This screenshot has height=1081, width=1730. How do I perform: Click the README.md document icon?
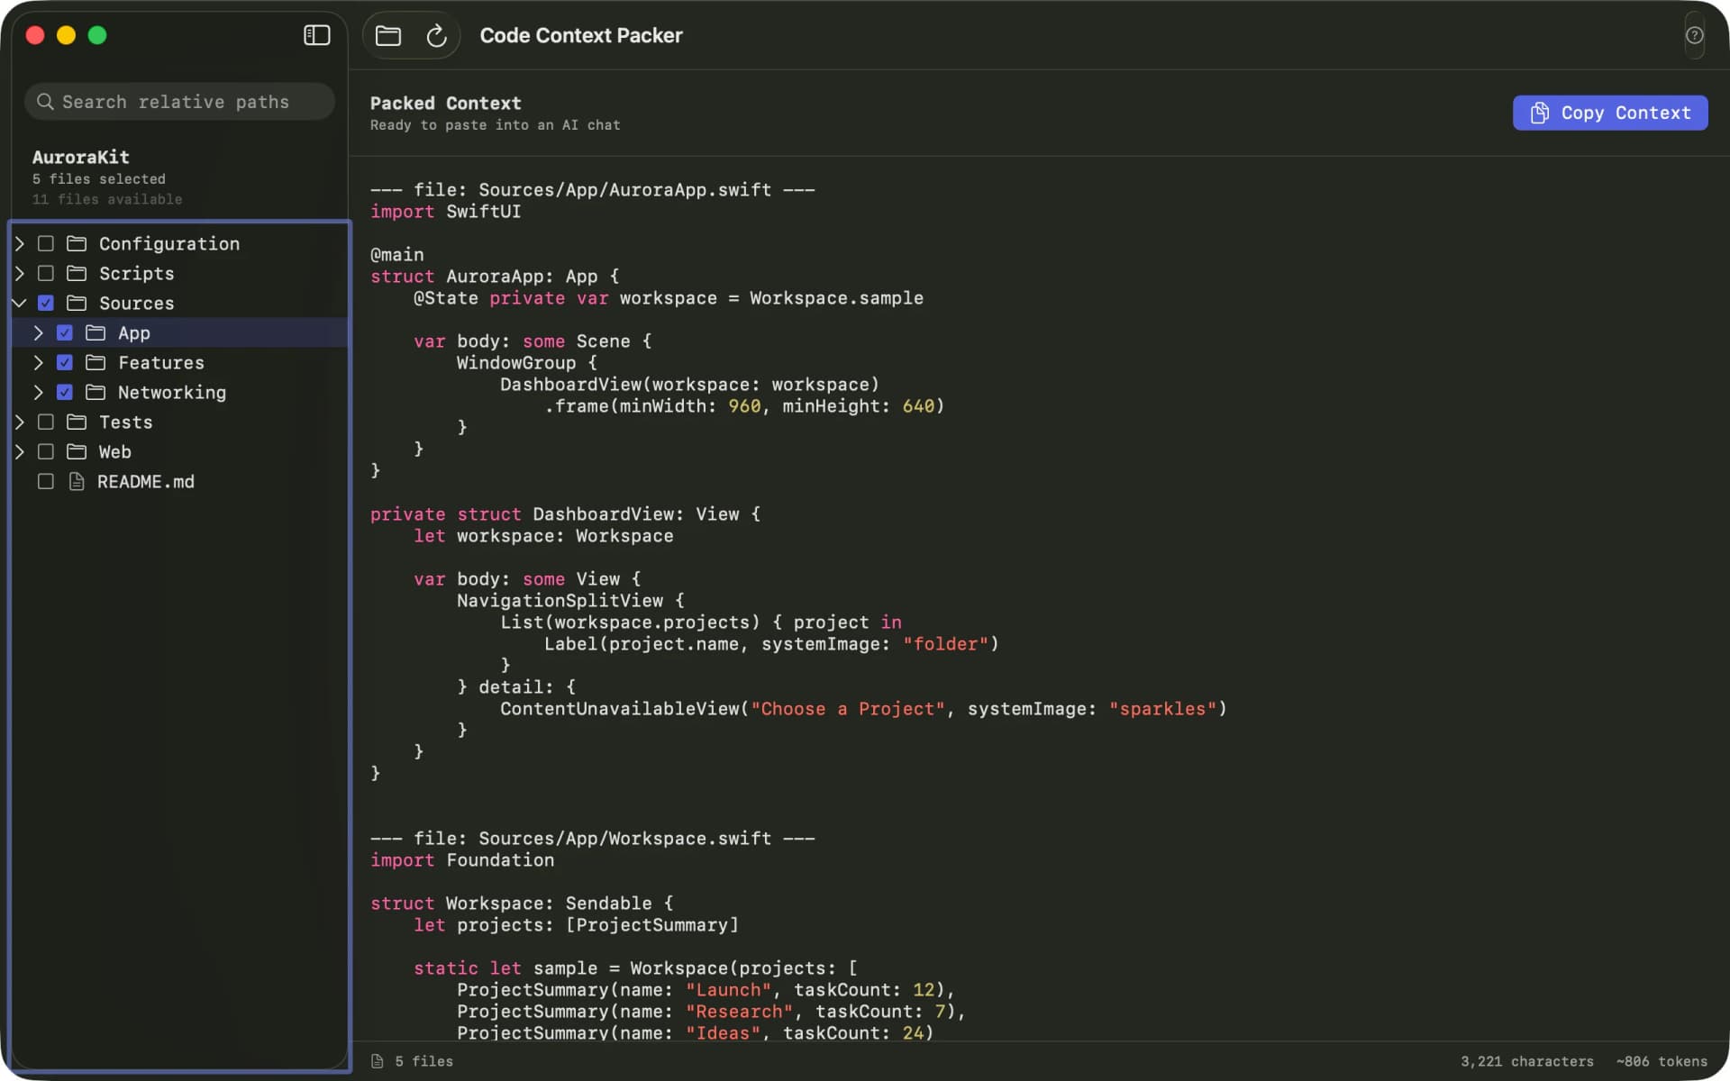pyautogui.click(x=77, y=481)
